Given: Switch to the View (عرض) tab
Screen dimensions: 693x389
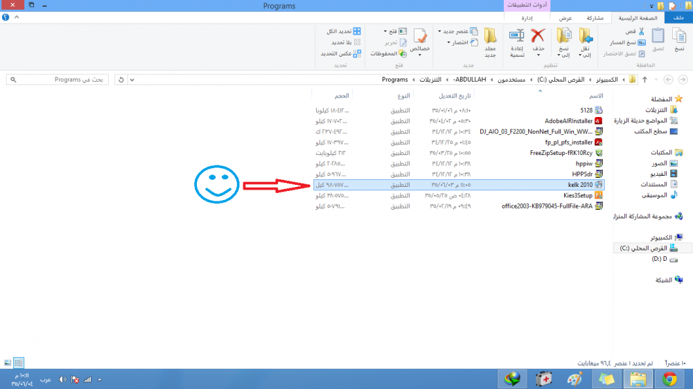Looking at the screenshot, I should coord(565,18).
